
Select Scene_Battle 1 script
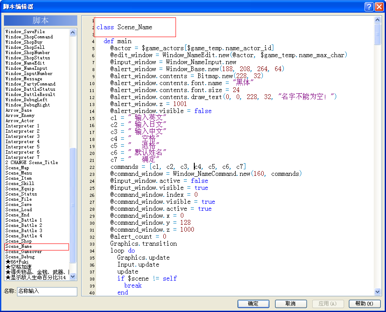[24, 220]
